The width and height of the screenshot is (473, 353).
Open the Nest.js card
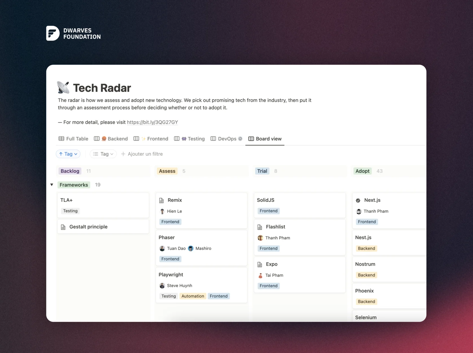point(389,243)
